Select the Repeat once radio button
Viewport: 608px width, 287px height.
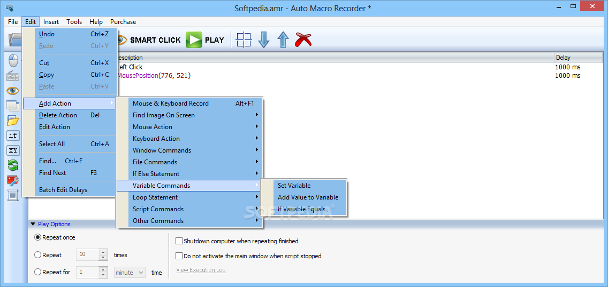37,237
